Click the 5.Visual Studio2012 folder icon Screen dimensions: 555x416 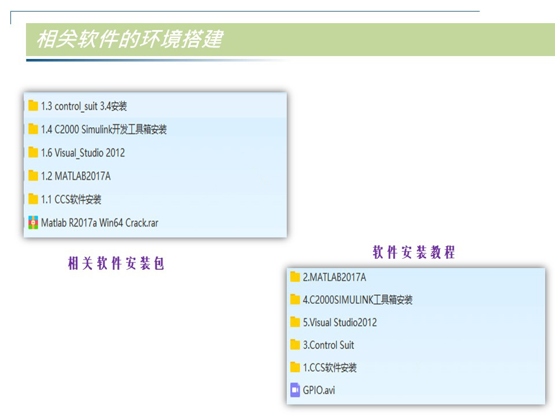(x=295, y=322)
